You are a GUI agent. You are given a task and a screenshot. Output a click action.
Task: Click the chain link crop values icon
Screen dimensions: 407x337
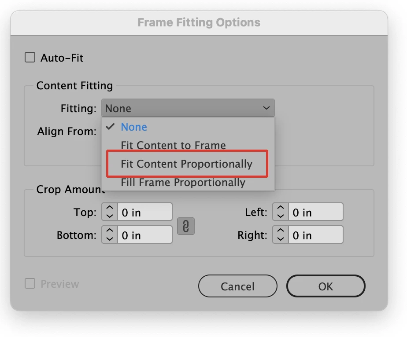(185, 226)
